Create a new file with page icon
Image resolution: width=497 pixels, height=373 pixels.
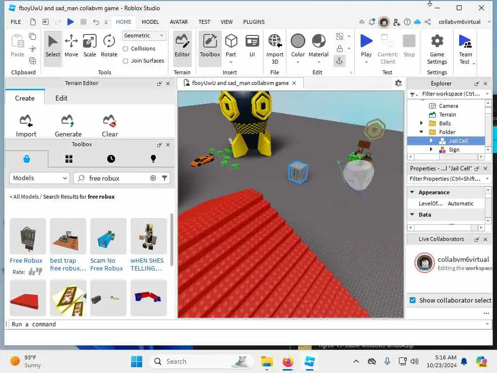pyautogui.click(x=33, y=22)
